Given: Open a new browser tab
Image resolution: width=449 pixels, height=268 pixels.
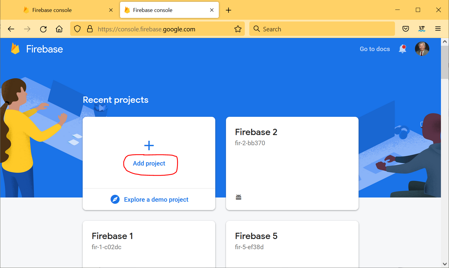Looking at the screenshot, I should click(228, 10).
